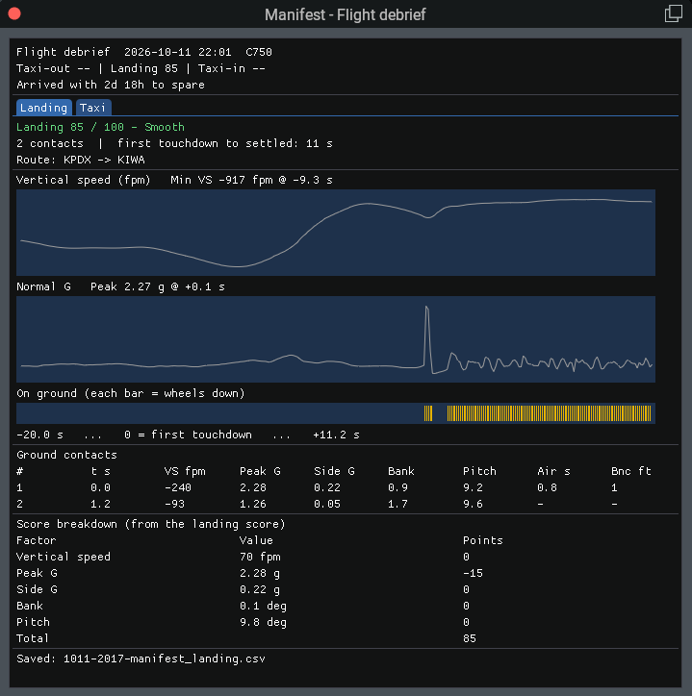The width and height of the screenshot is (692, 696).
Task: Click contact 1 Side G cell '0.22'
Action: pos(327,487)
